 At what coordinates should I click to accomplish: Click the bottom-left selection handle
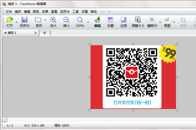[89, 110]
